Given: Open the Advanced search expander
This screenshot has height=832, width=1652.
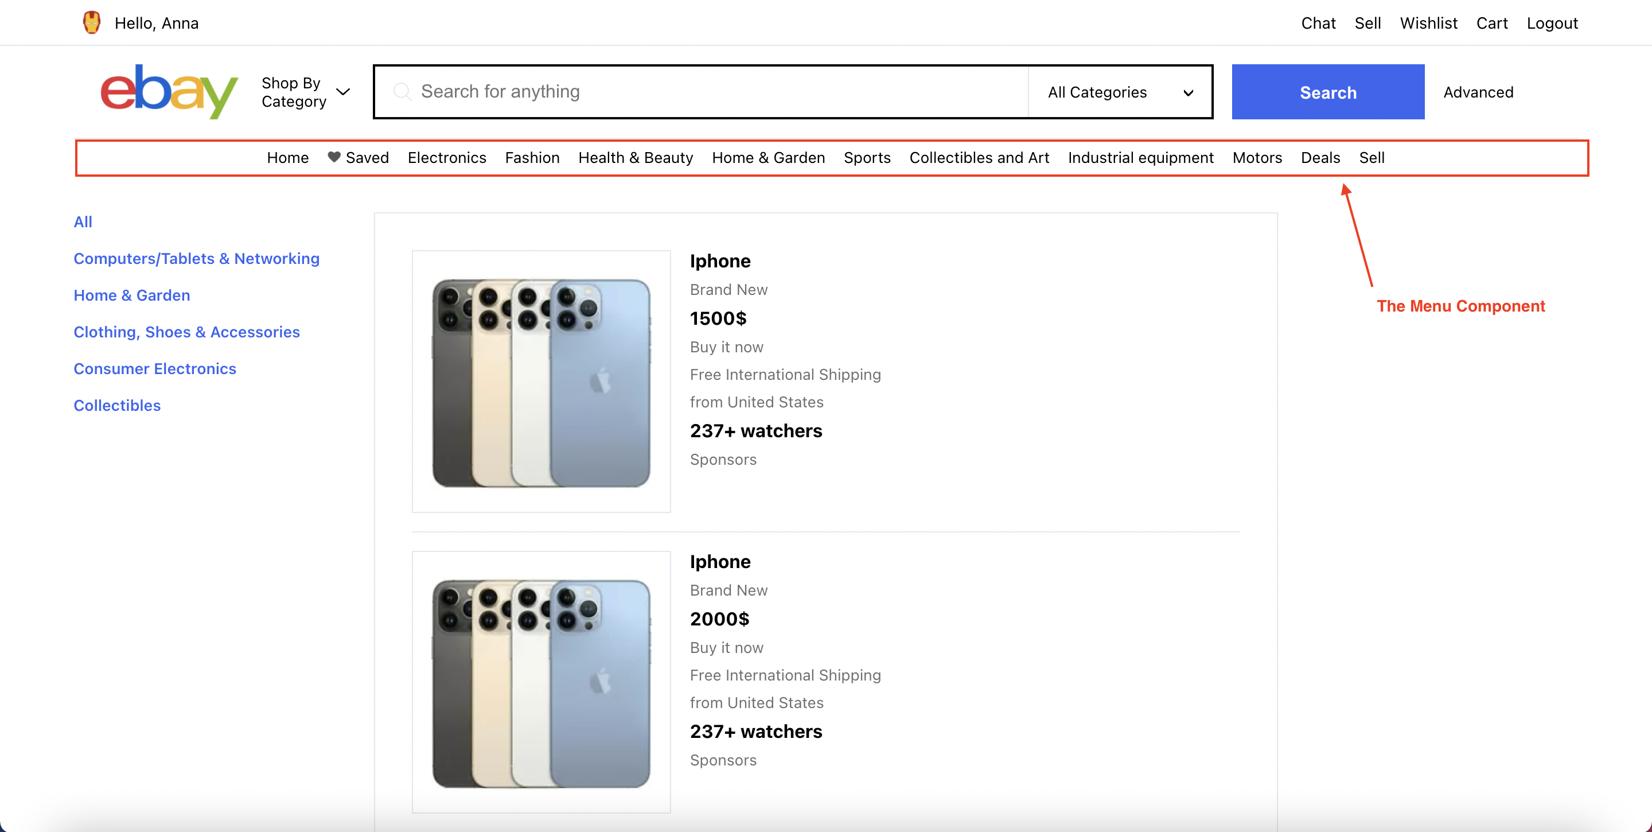Looking at the screenshot, I should [x=1478, y=91].
